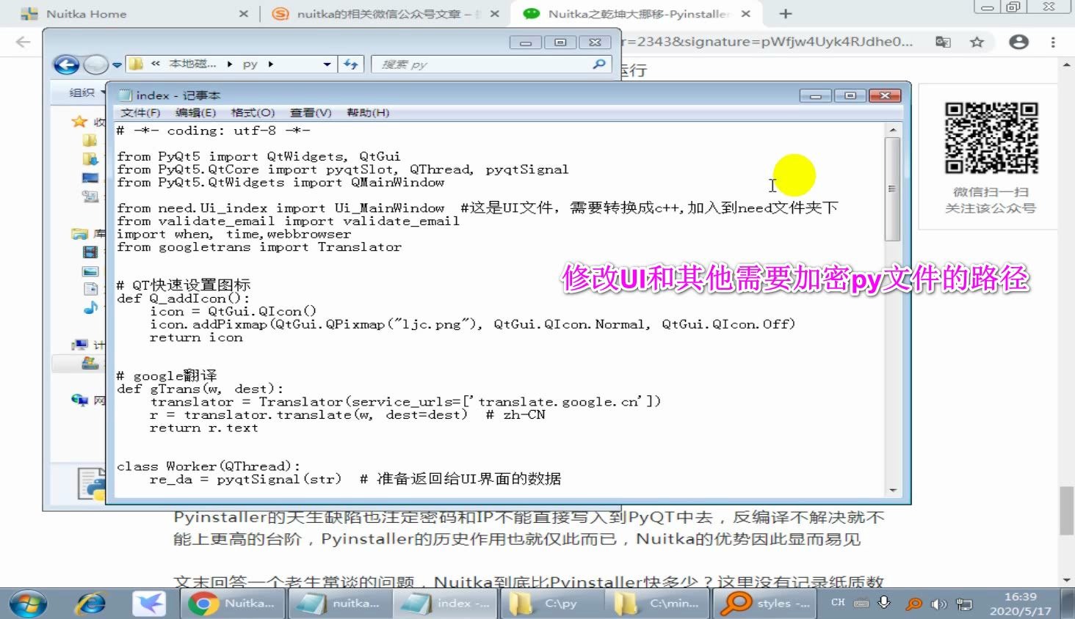The image size is (1075, 619).
Task: Click the browser page scrollbar down arrow
Action: pos(1067,579)
